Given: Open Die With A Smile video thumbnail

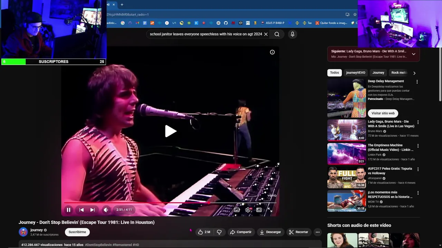Looking at the screenshot, I should [347, 130].
